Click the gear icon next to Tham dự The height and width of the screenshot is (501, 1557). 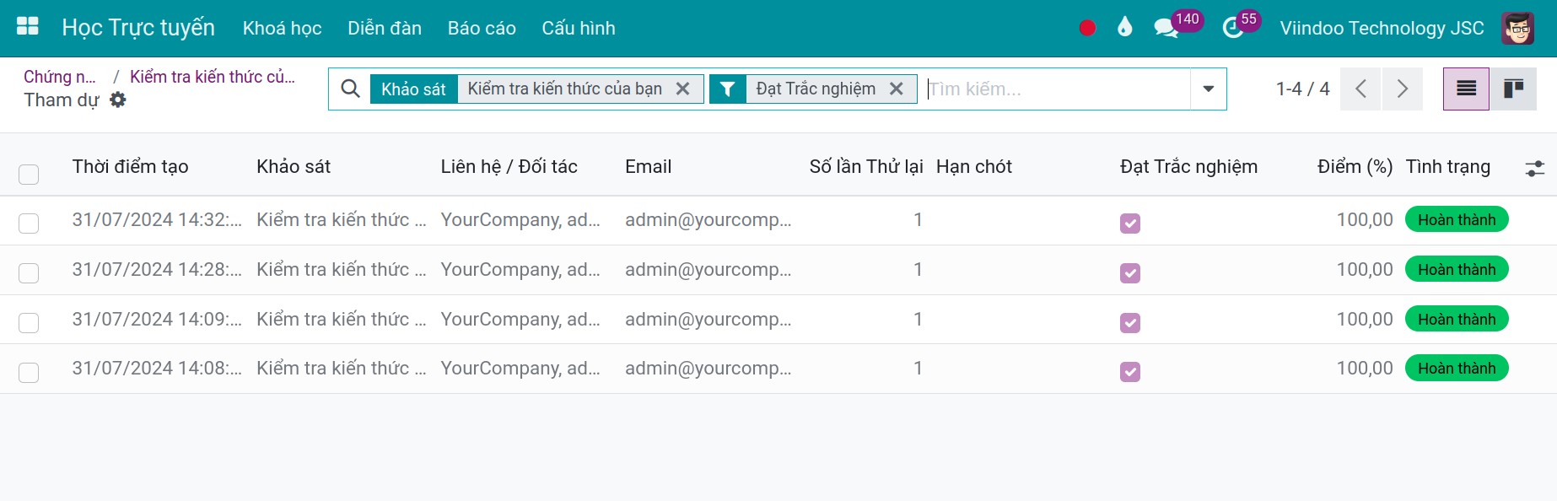118,100
